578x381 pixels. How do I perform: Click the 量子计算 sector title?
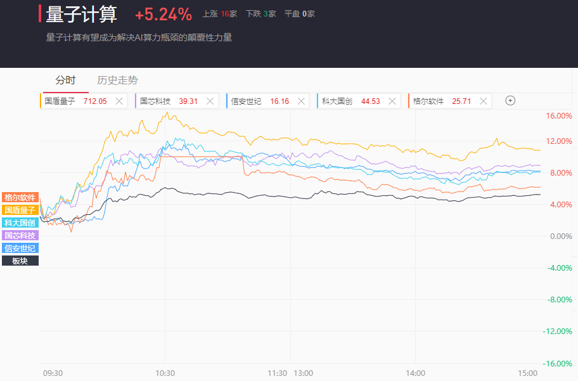pos(82,14)
